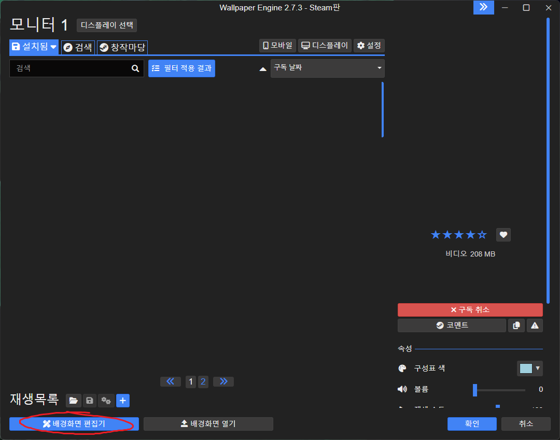Adjust the 볼륨 slider handle
Viewport: 560px width, 440px height.
(475, 390)
